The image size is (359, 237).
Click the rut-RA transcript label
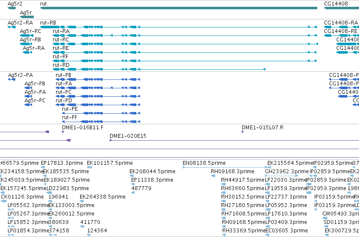click(61, 31)
